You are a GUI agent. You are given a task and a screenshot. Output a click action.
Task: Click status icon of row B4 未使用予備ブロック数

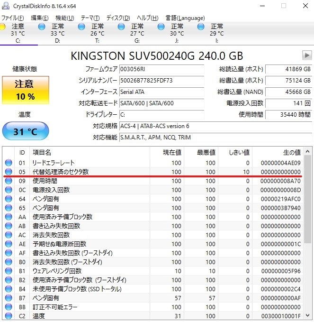click(x=9, y=289)
